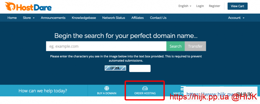The image size is (260, 104).
Task: Click the HostDare lion logo
Action: [x=9, y=7]
